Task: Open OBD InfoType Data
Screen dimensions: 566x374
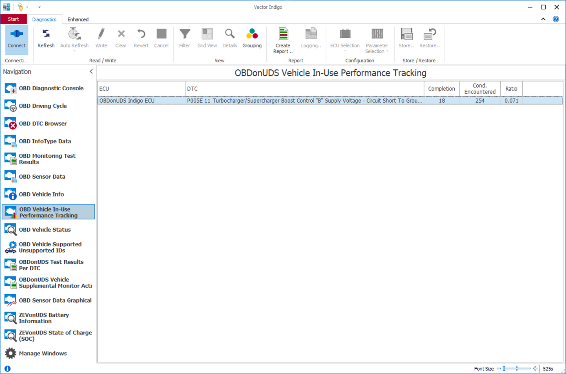Action: coord(49,141)
